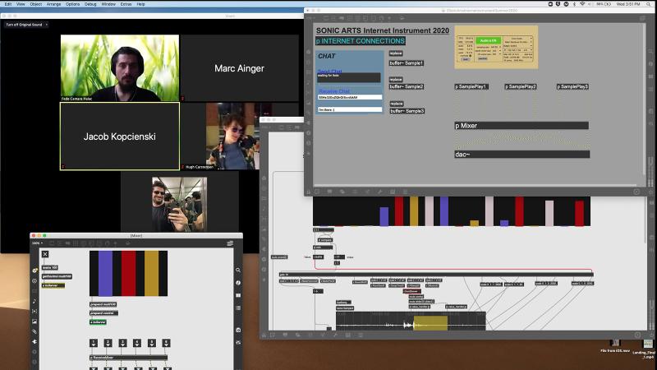Open the Options menu
The image size is (657, 370).
(72, 4)
